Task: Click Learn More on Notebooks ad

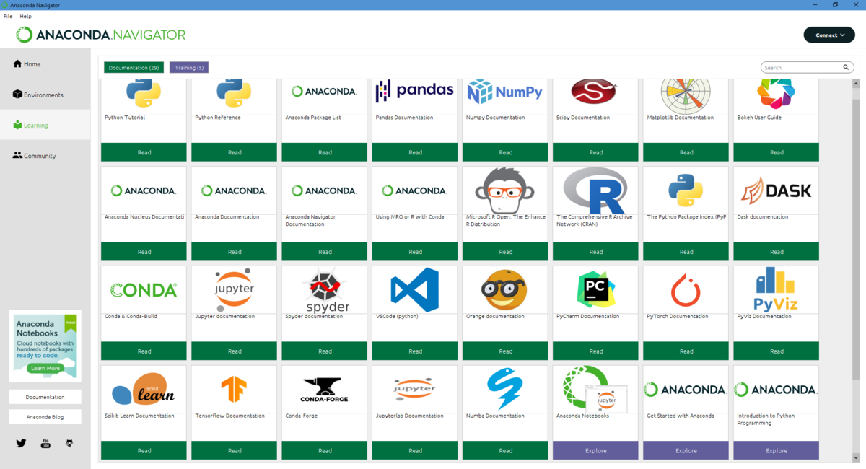Action: coord(45,368)
